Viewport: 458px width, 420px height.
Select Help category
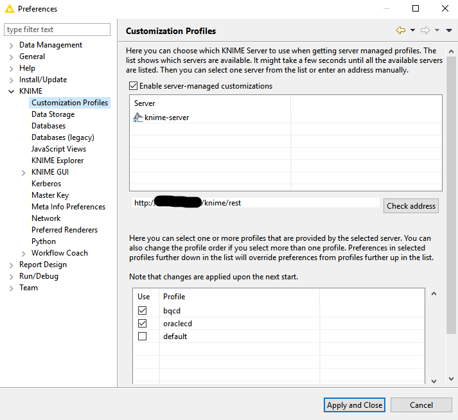click(27, 68)
